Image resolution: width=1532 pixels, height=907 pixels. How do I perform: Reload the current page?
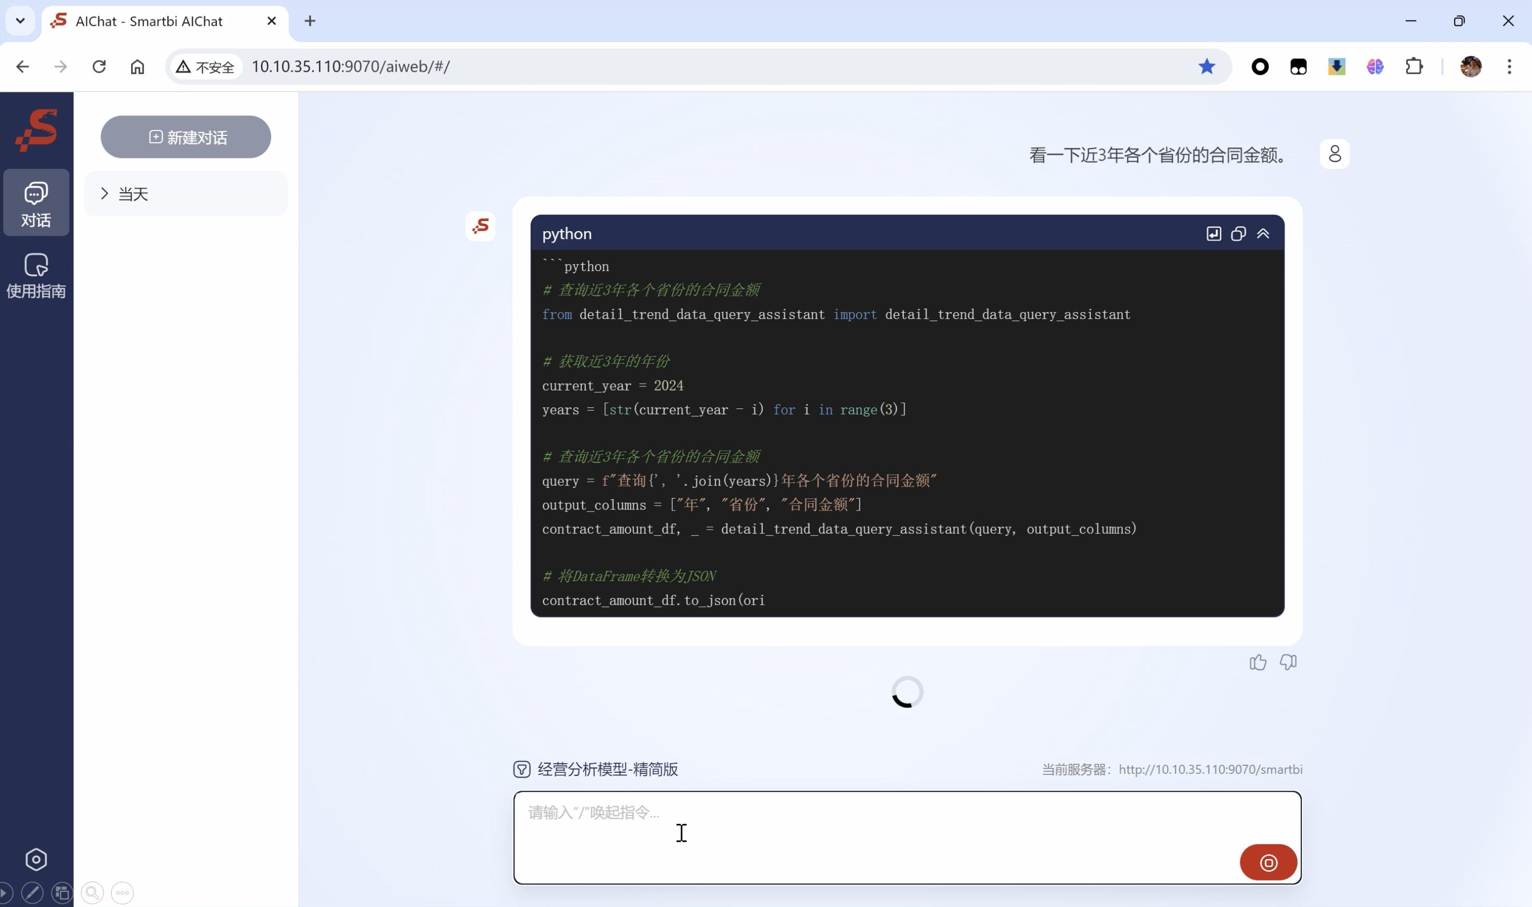[99, 67]
